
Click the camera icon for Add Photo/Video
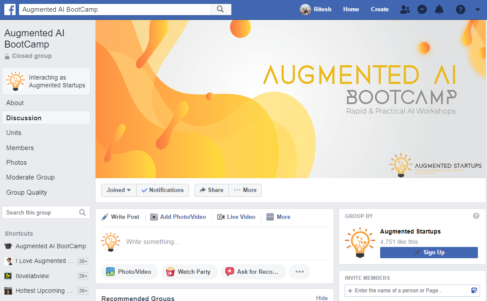point(154,217)
